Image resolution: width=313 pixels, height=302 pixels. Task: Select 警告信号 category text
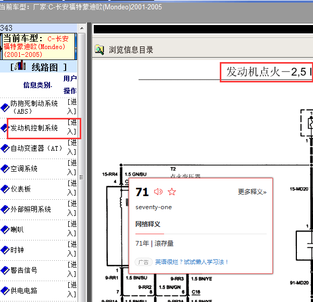24,270
